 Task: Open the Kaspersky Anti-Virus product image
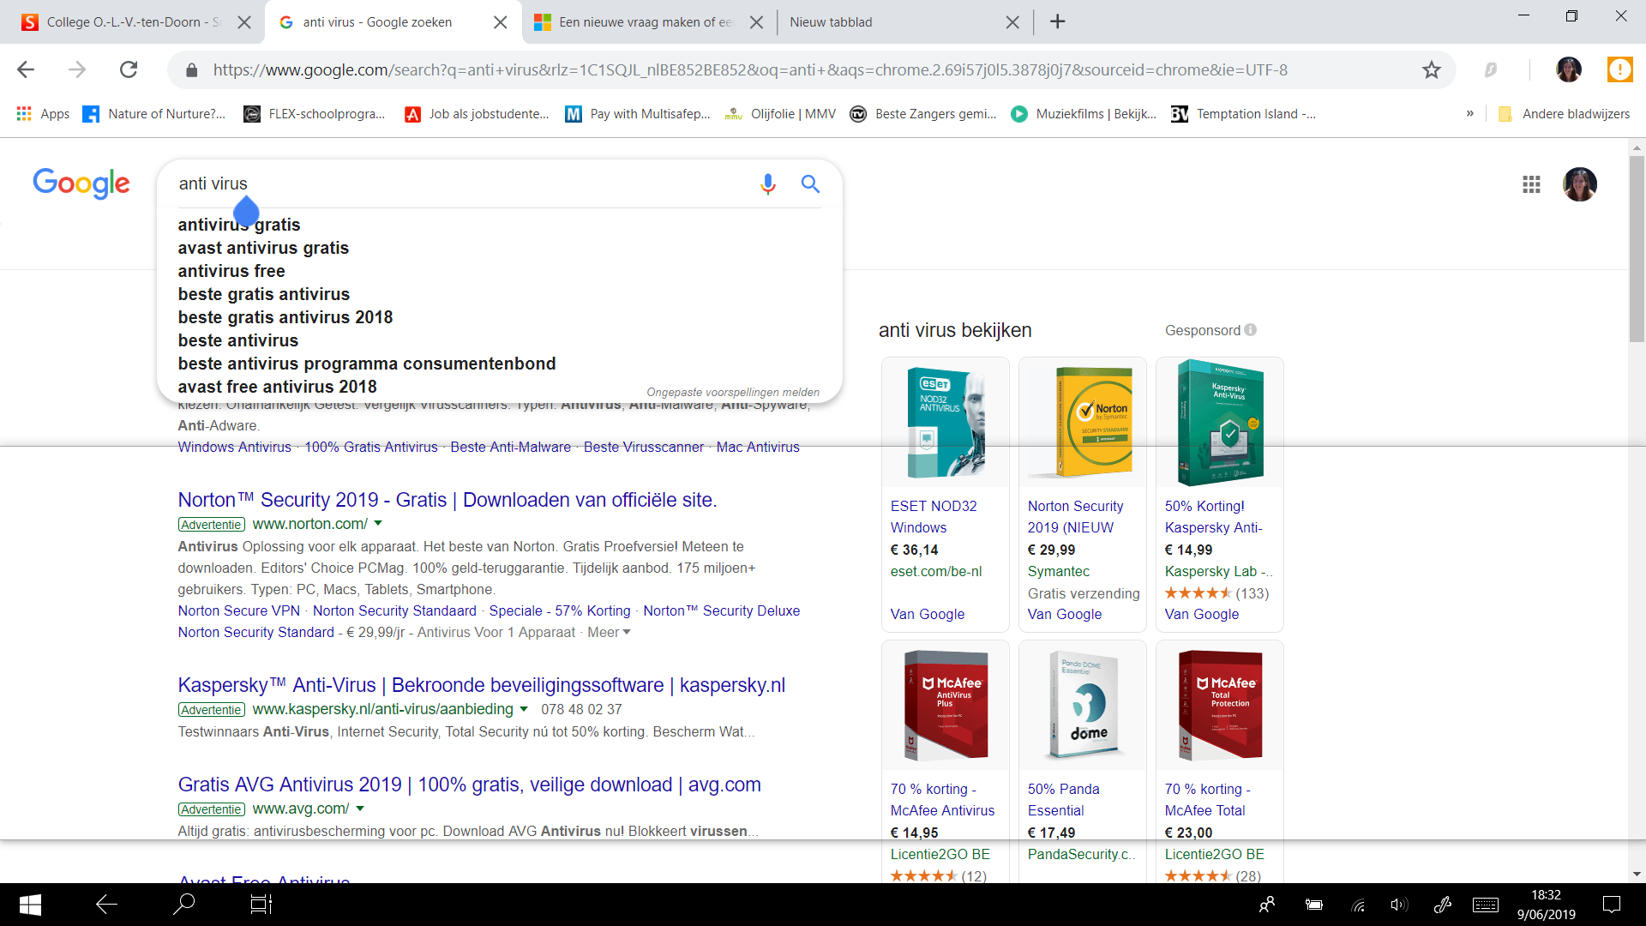1220,422
